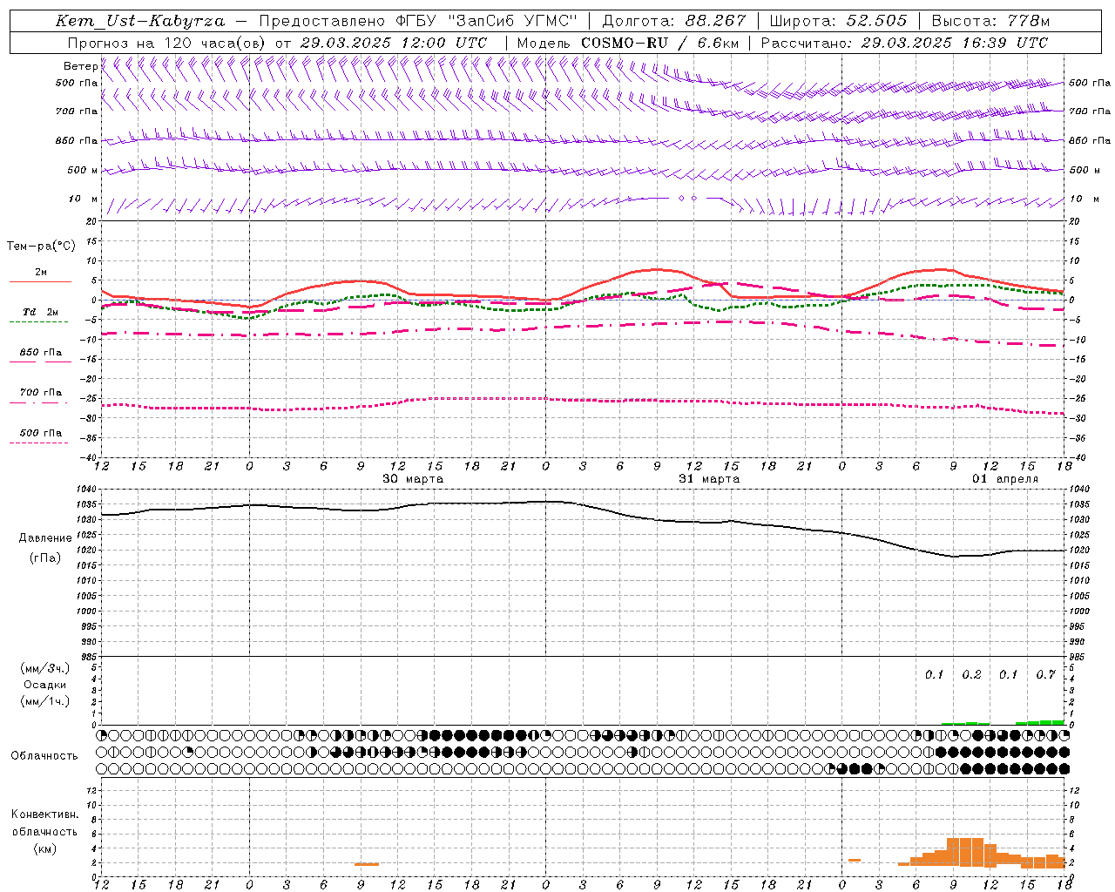This screenshot has height=892, width=1115.
Task: Click the station name Kem_Ust-Kabyrza
Action: (139, 21)
